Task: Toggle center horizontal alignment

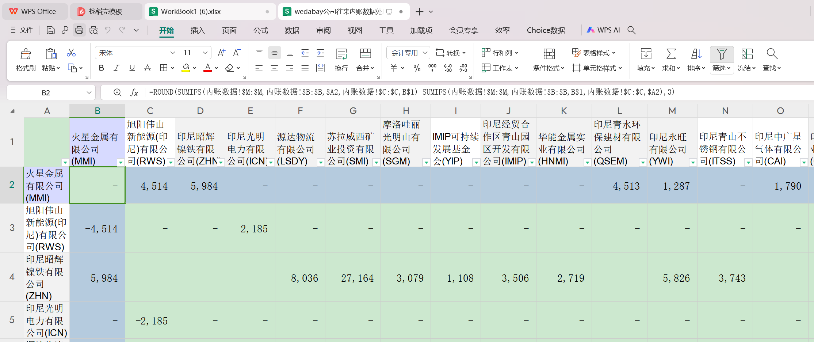Action: pyautogui.click(x=274, y=68)
